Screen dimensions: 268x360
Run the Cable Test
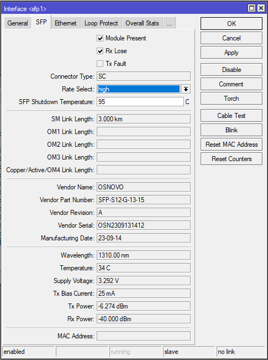coord(232,116)
